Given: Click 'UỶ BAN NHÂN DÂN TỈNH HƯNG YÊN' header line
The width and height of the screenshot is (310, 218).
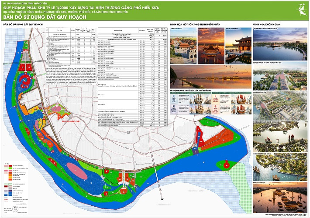Looking at the screenshot, I should [x=25, y=3].
